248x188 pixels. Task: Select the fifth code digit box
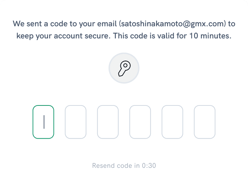[172, 122]
